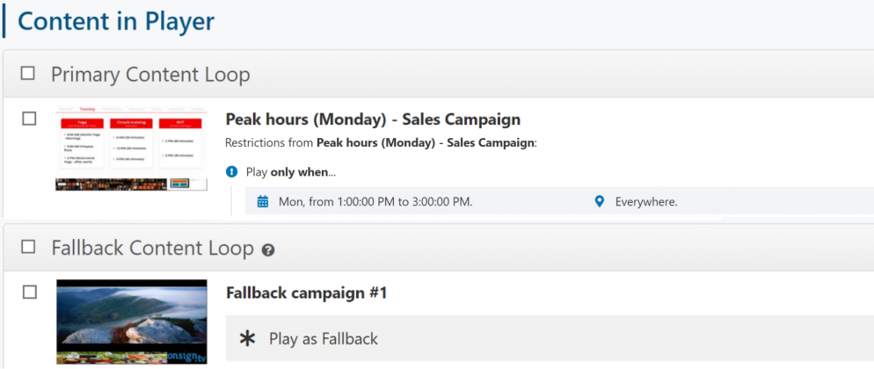Click the blue location pin icon
Screen dimensions: 874x369
point(599,201)
